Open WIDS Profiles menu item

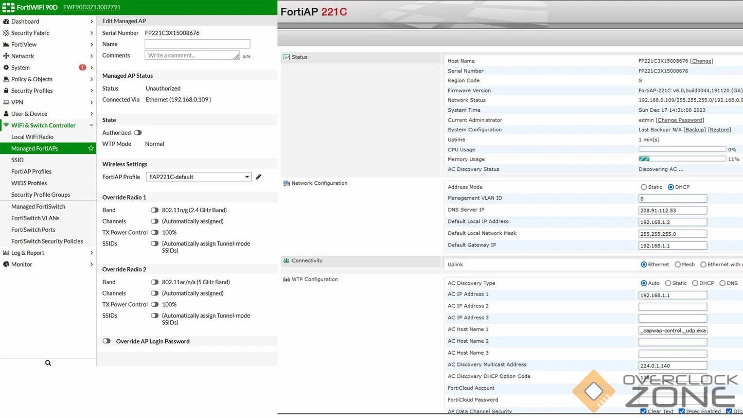click(x=29, y=183)
